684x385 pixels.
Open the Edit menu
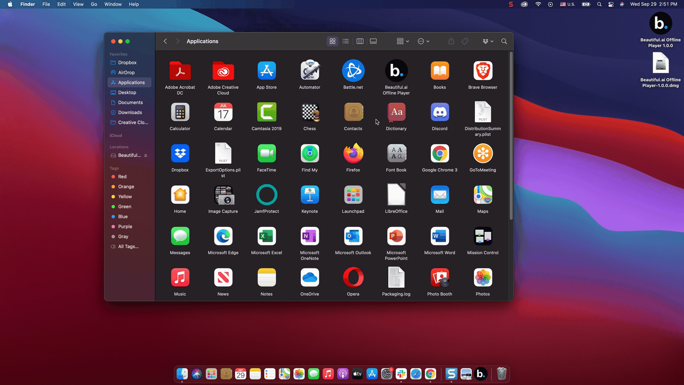click(x=62, y=4)
